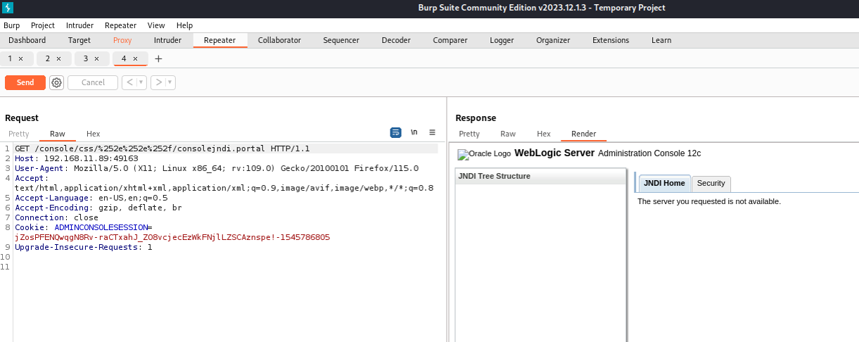This screenshot has height=342, width=859.
Task: Select the Repeater tool tab
Action: coord(219,40)
